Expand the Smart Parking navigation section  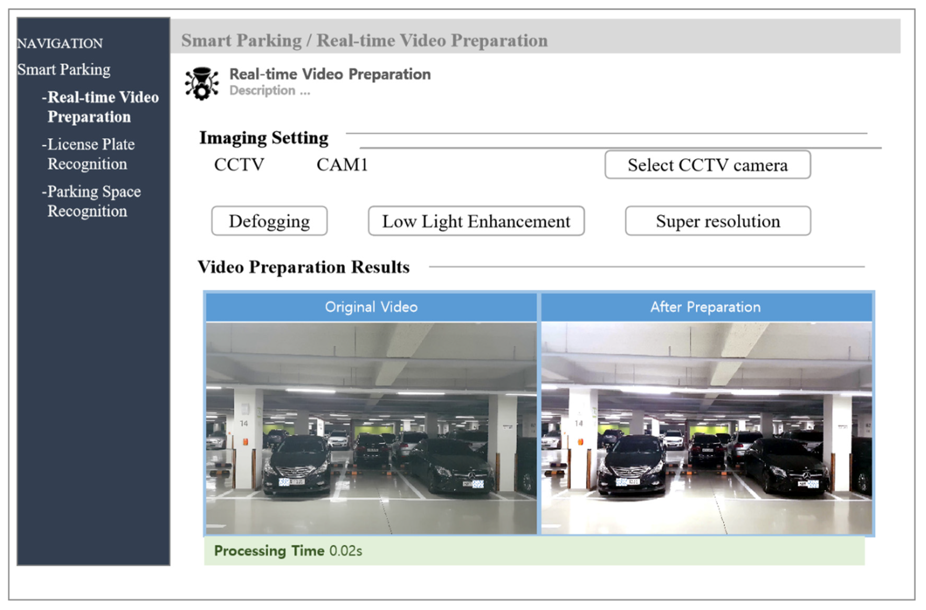click(x=64, y=70)
